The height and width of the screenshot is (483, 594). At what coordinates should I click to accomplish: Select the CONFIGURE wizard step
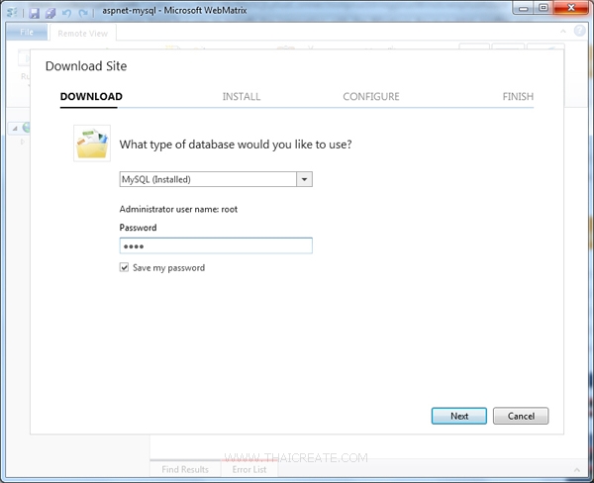(371, 97)
